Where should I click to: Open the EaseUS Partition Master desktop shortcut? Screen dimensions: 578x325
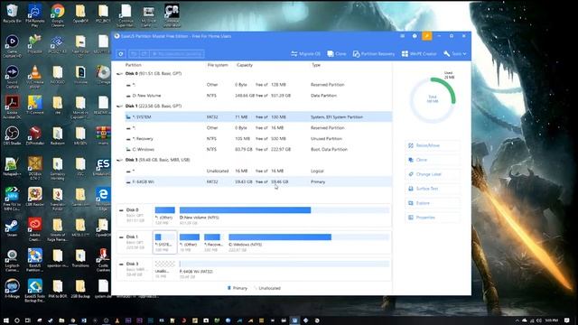coord(34,260)
